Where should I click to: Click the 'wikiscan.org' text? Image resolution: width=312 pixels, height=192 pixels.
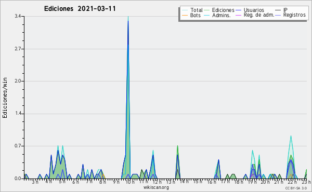point(156,187)
